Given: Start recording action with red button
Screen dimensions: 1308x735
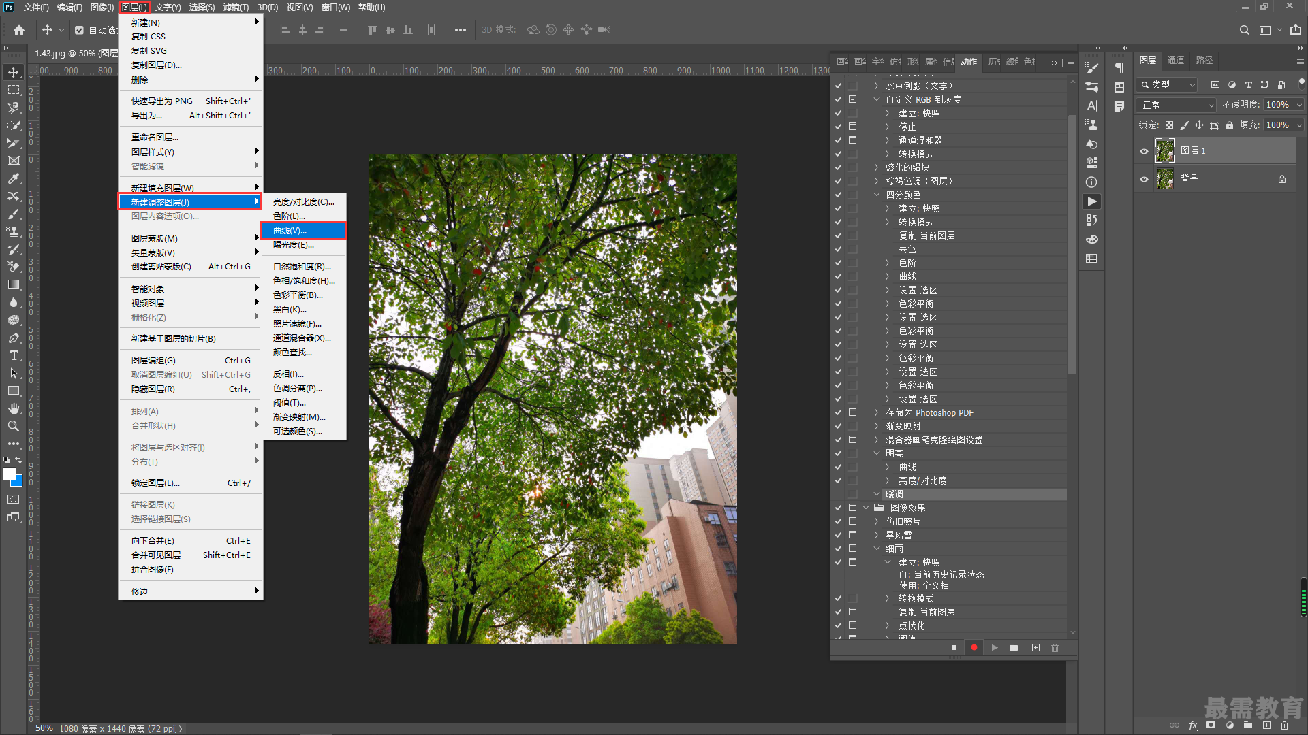Looking at the screenshot, I should click(974, 648).
